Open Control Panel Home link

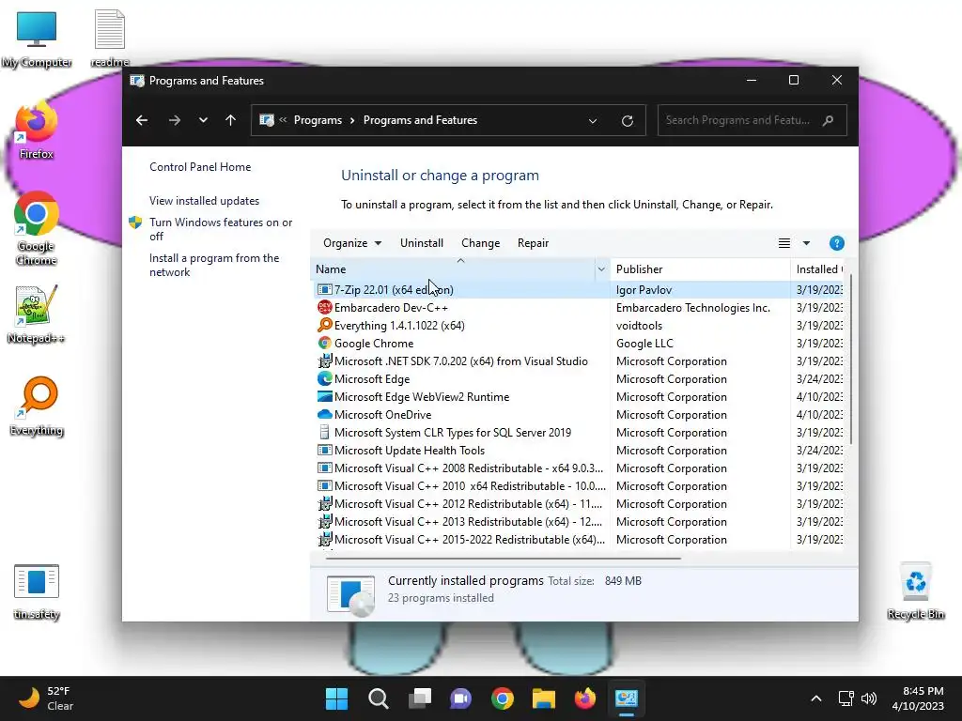[200, 167]
